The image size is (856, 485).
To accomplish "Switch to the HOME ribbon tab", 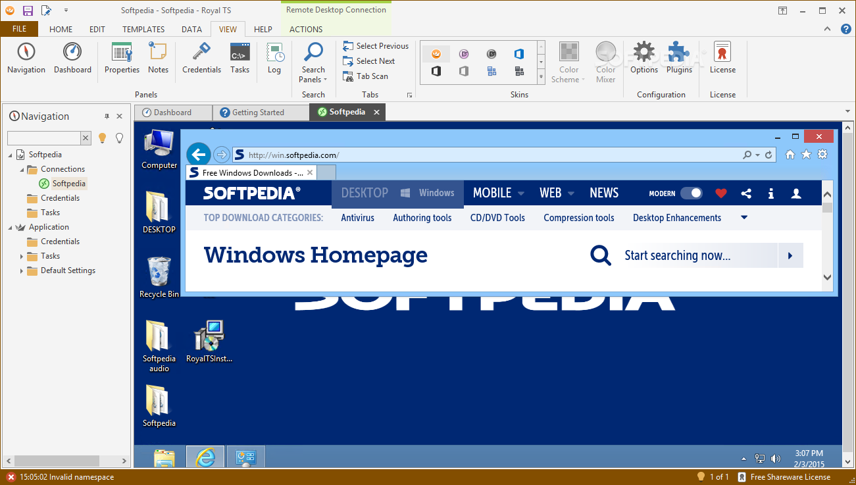I will coord(61,29).
